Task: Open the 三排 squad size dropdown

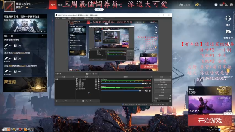Action: 229,111
